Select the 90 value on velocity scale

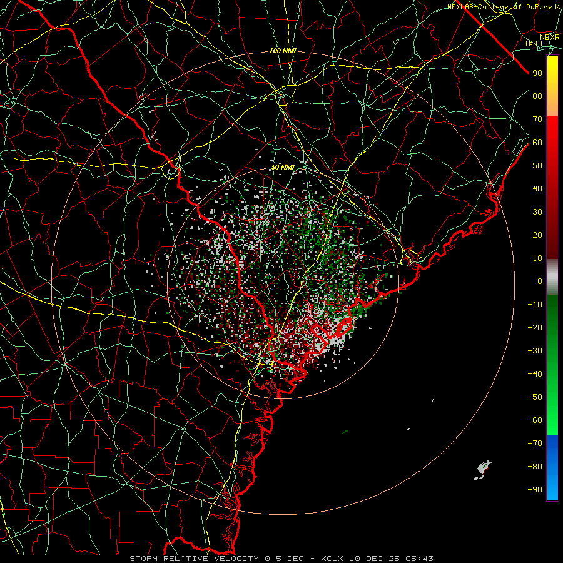(x=537, y=73)
